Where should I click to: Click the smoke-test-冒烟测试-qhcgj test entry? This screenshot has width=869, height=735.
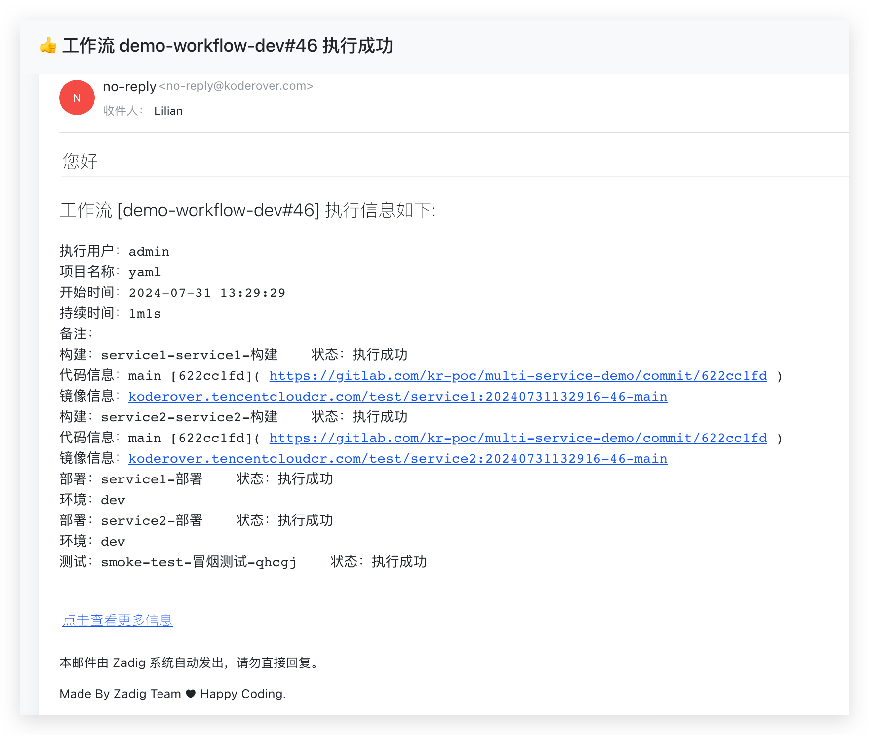point(198,562)
